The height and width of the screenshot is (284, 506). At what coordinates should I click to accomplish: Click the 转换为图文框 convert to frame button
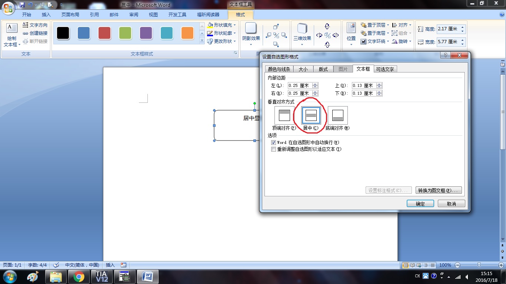point(439,190)
